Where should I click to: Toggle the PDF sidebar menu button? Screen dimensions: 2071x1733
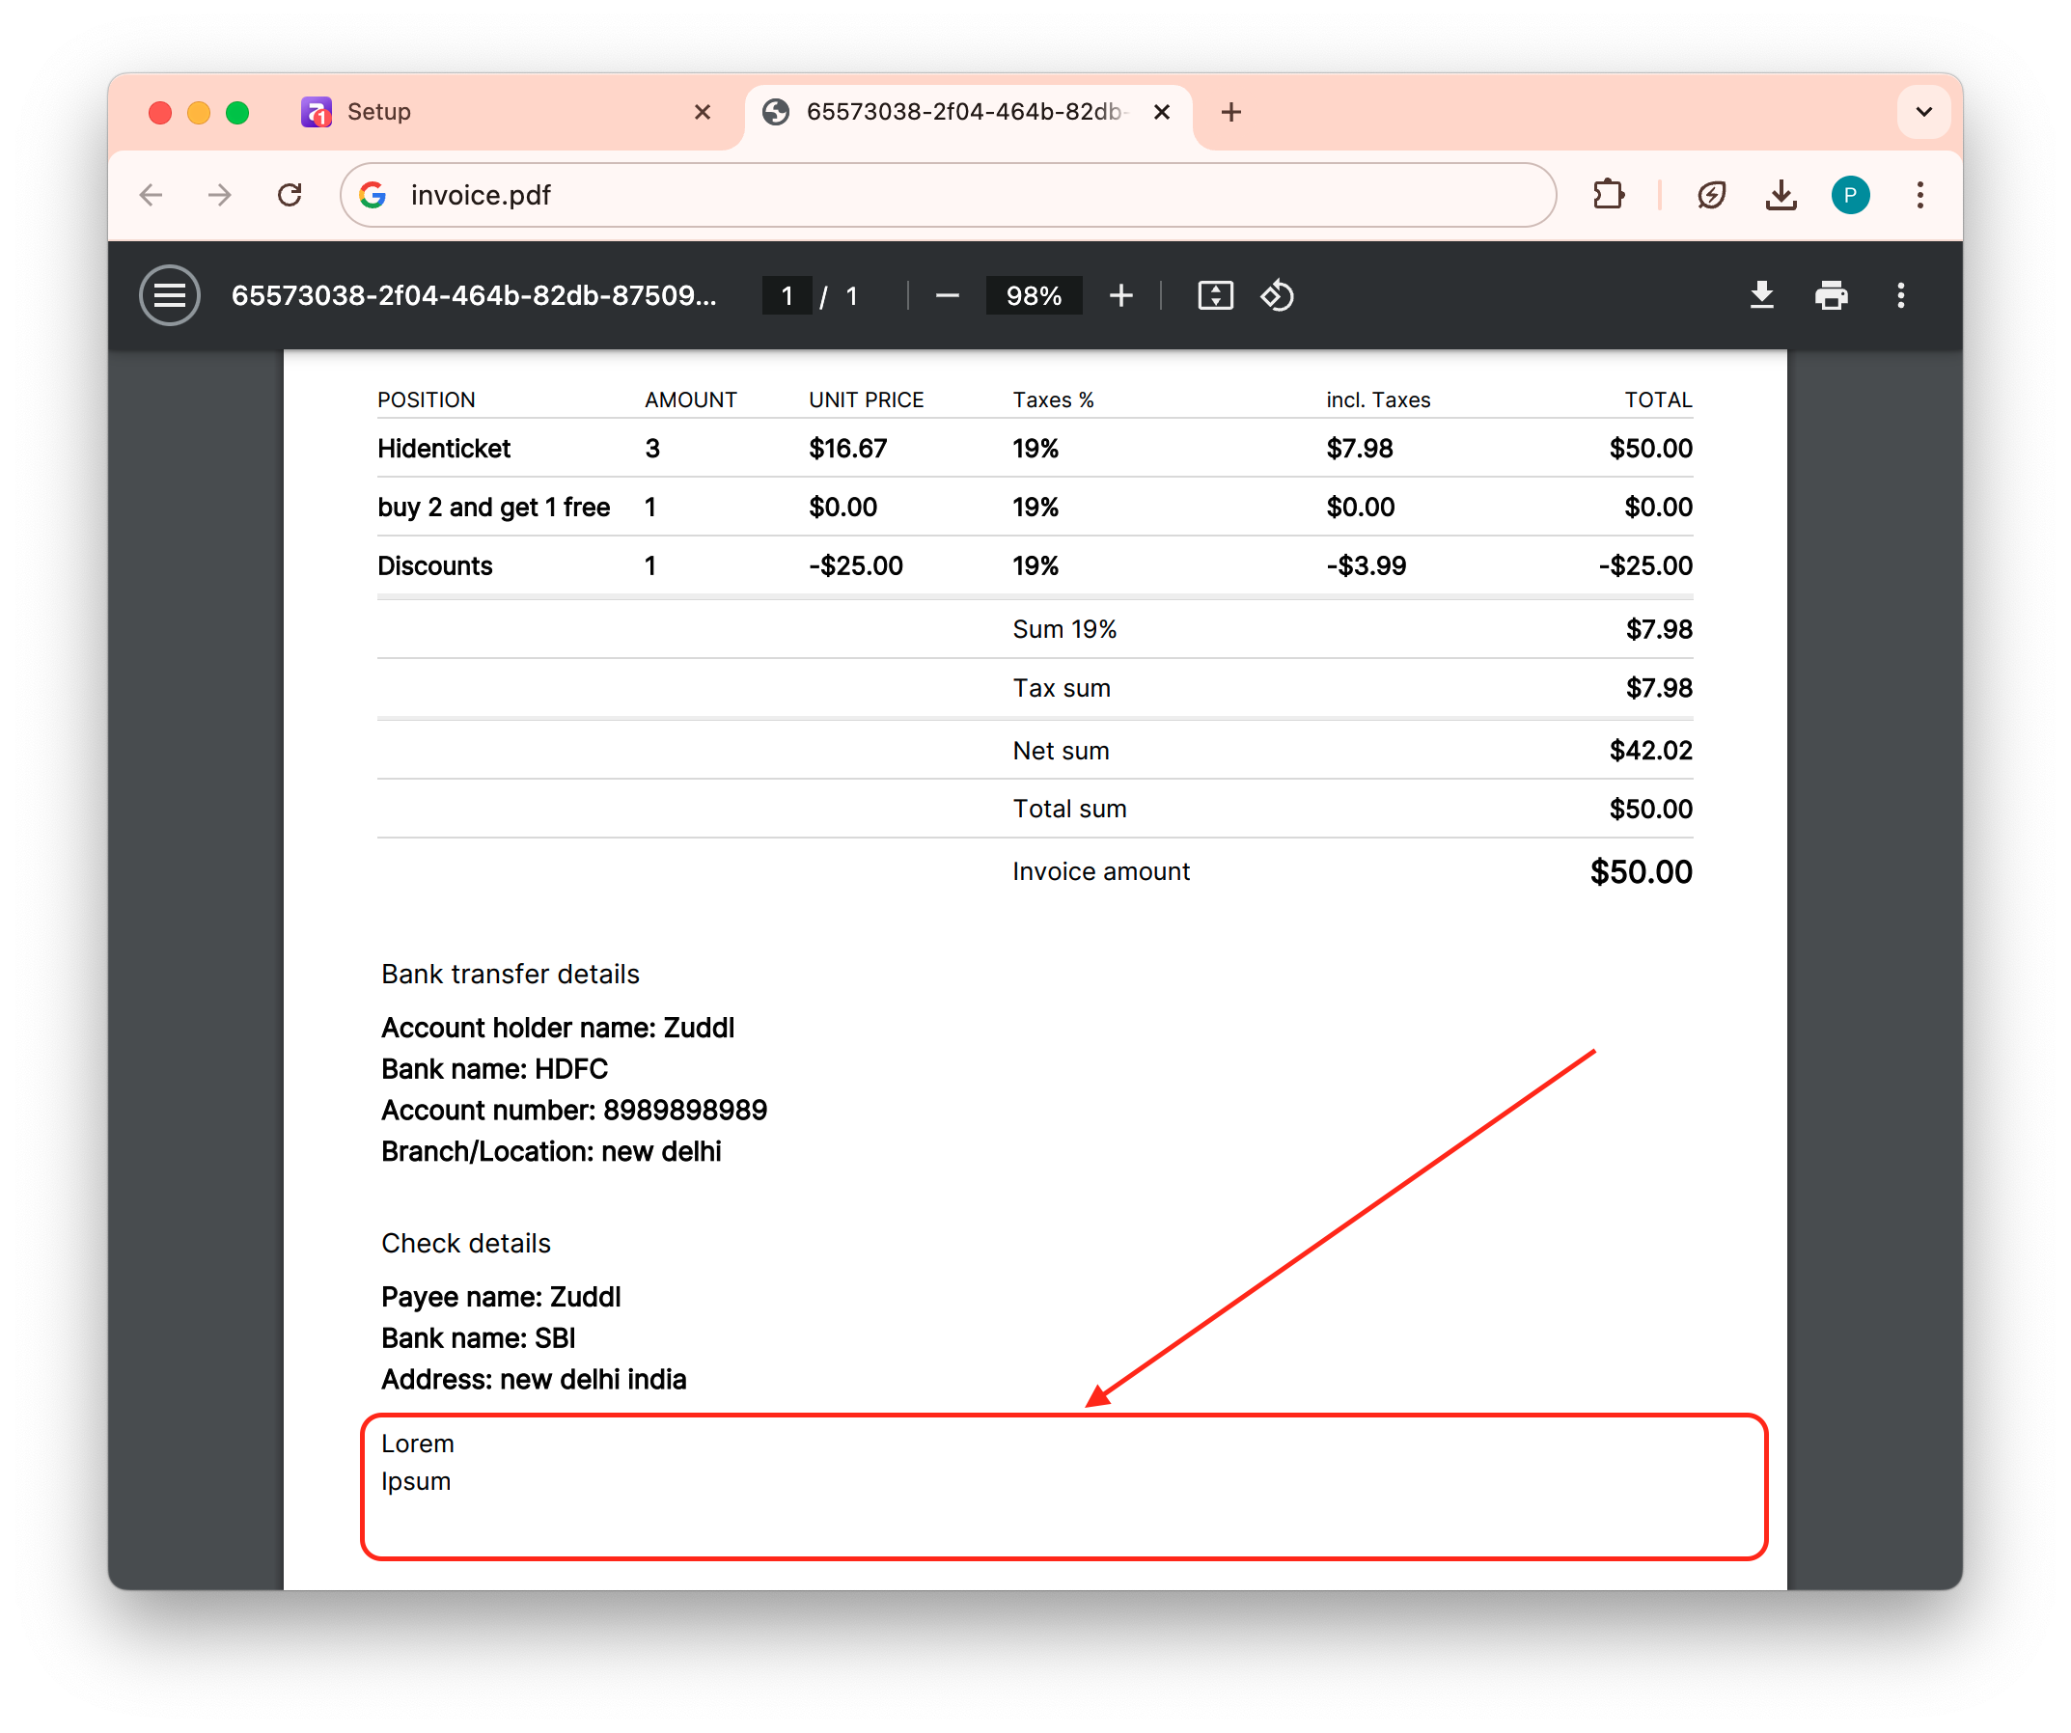click(x=170, y=295)
